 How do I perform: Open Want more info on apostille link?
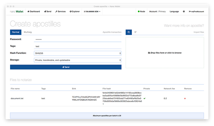pyautogui.click(x=184, y=25)
